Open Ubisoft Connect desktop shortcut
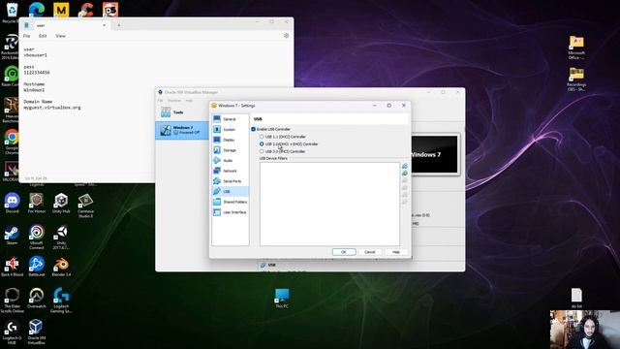The height and width of the screenshot is (349, 620). 37,237
